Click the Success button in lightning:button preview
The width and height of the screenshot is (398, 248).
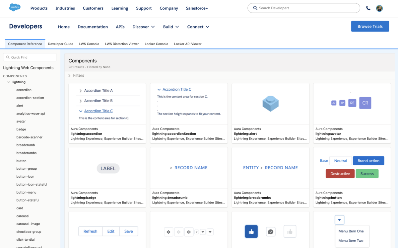[x=367, y=173]
